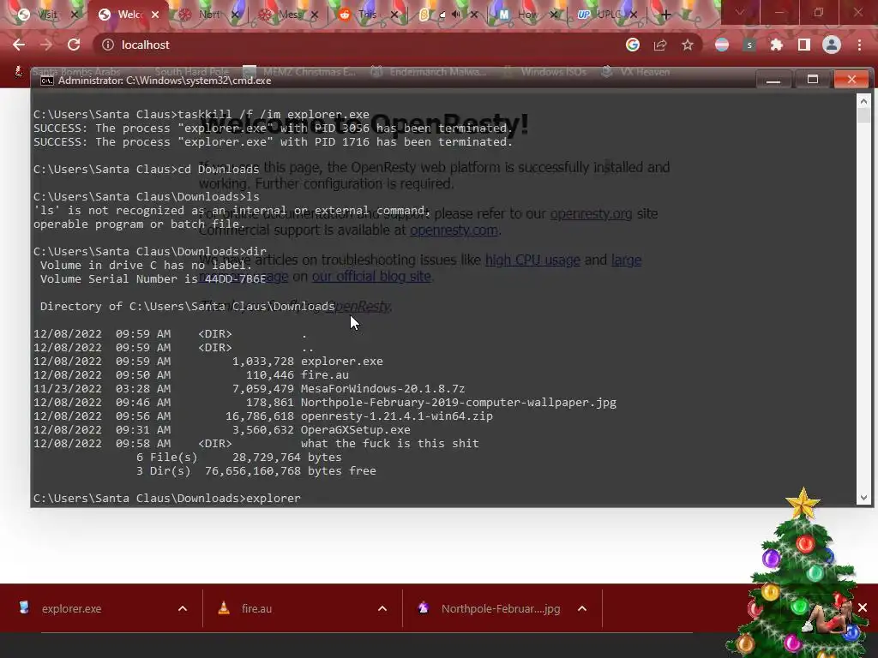Close the Mess tab
Screen dimensions: 878x658
point(315,15)
